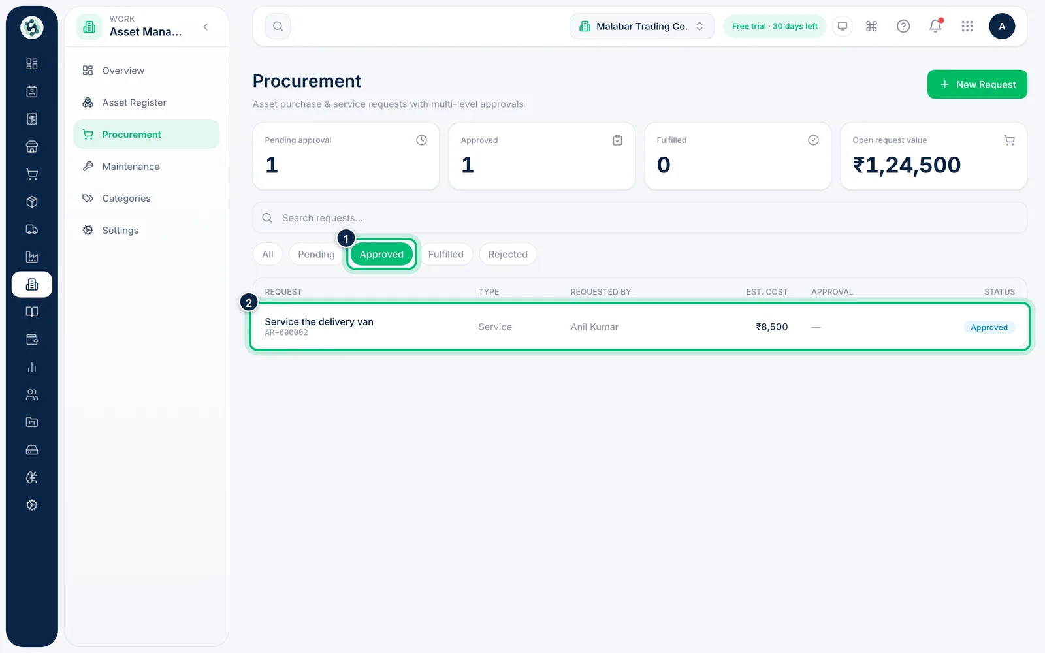Open the wallet icon in the dark rail

[x=31, y=340]
